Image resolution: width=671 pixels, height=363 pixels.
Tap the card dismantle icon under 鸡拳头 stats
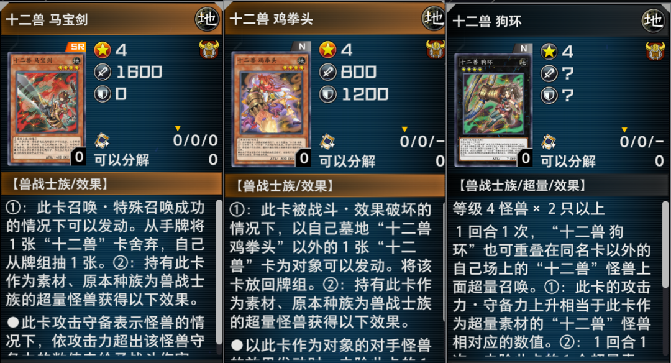click(x=327, y=142)
